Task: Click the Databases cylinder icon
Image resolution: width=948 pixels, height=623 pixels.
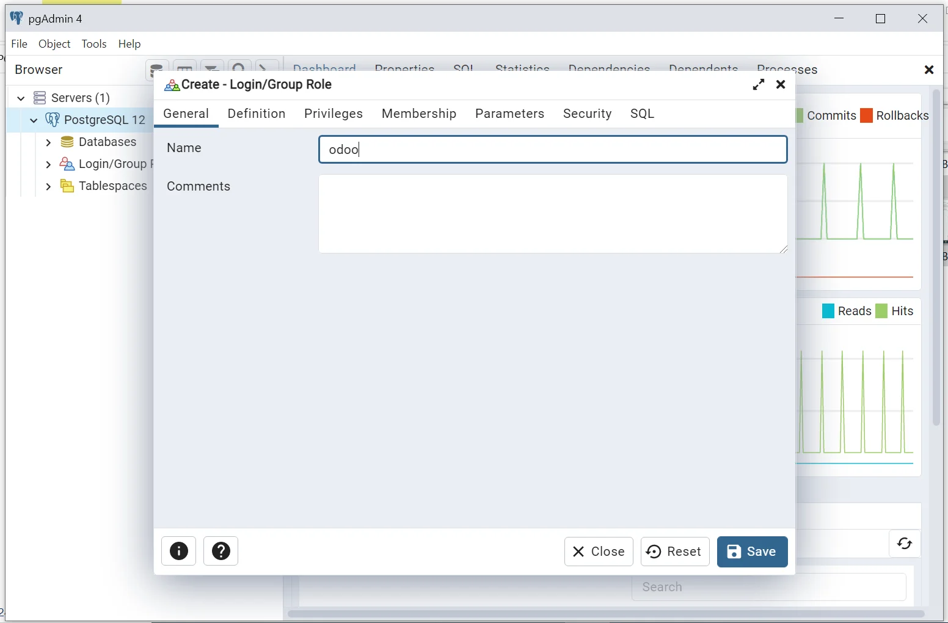Action: tap(67, 142)
